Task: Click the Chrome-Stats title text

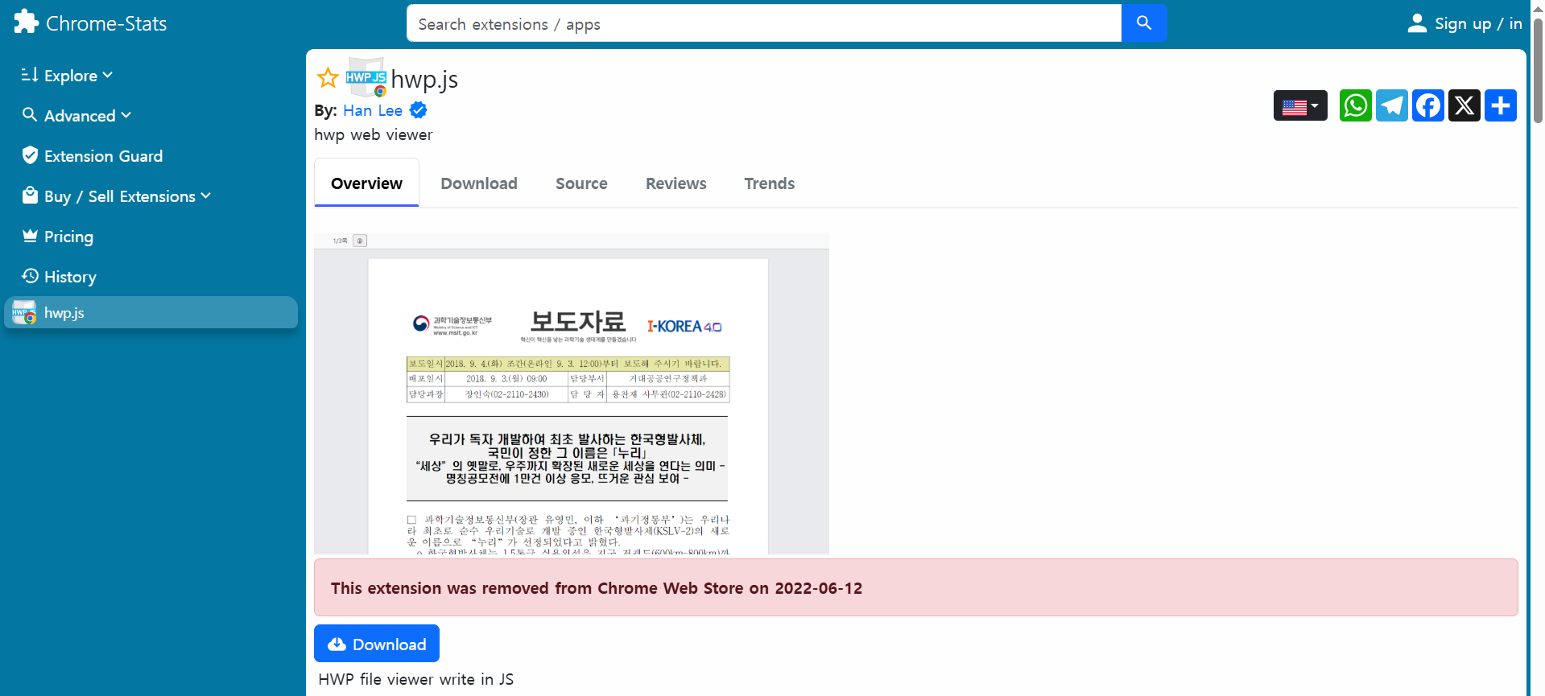Action: (106, 23)
